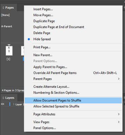Select page 1 thumbnail
Viewport: 125px width, 135px height.
click(9, 51)
